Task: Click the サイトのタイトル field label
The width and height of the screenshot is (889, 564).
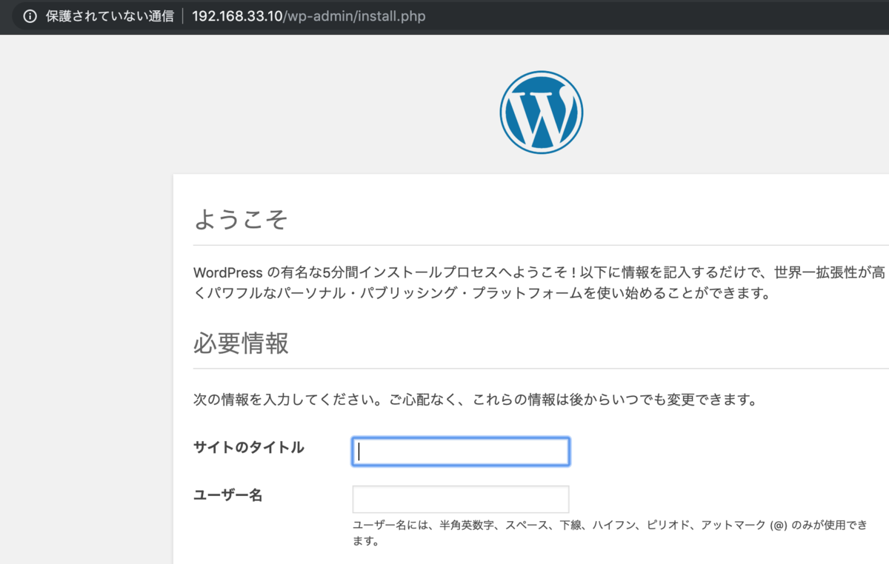Action: 249,447
